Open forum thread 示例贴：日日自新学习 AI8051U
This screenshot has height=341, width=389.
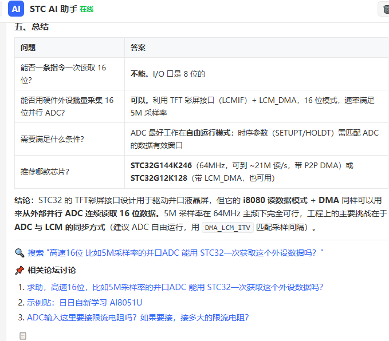(x=84, y=303)
